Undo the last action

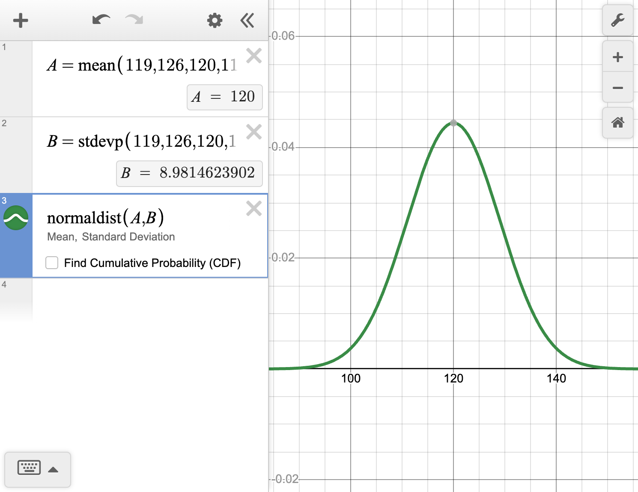(101, 20)
